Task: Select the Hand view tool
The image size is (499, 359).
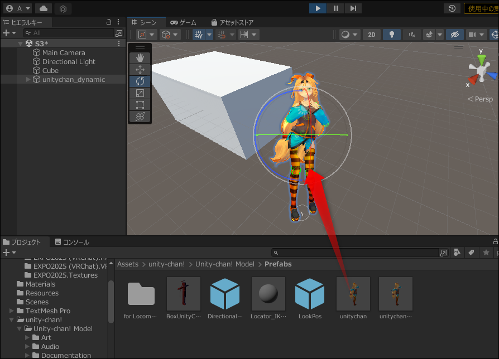Action: click(140, 58)
